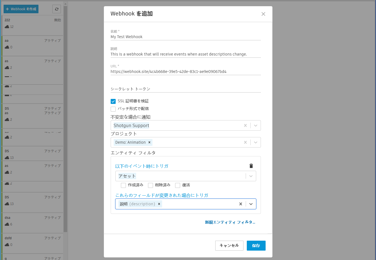Check the 復活 event checkbox

(x=178, y=185)
